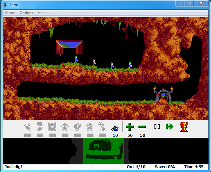Select the Digger skill icon
The image size is (211, 172).
[x=115, y=128]
